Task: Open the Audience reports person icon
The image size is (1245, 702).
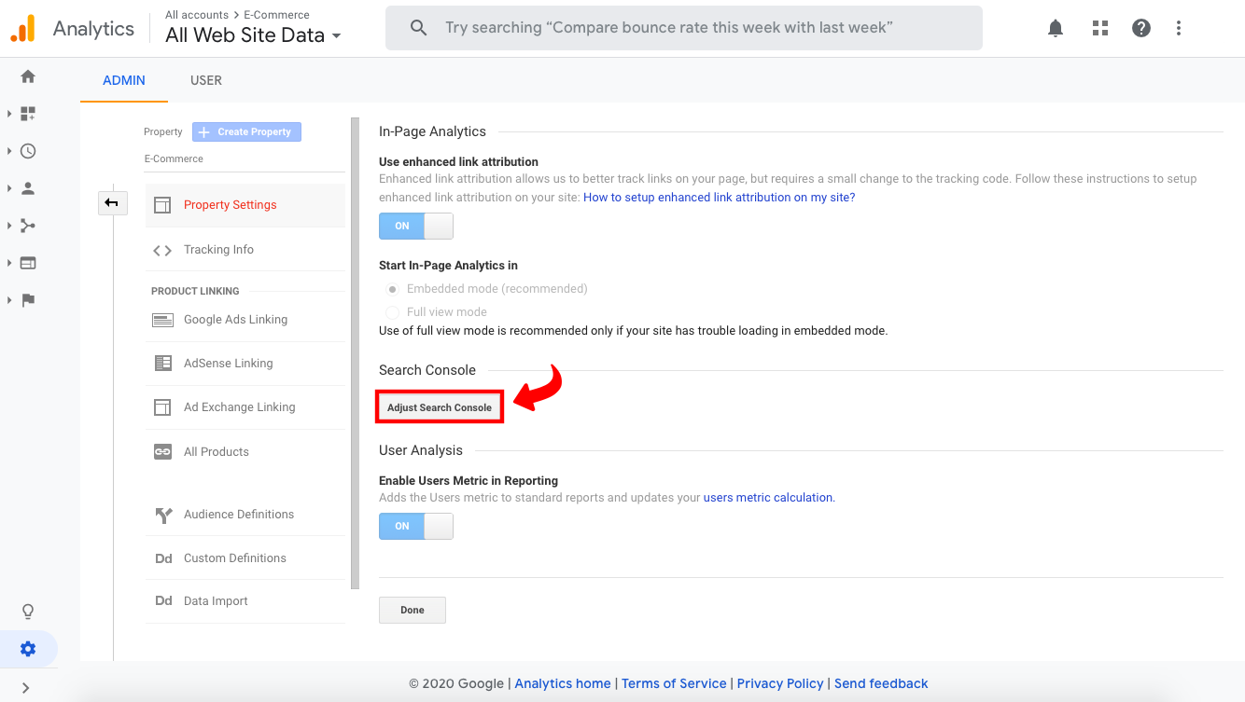Action: (27, 187)
